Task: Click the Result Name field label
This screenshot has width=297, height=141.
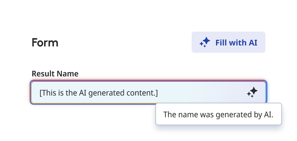Action: tap(55, 74)
